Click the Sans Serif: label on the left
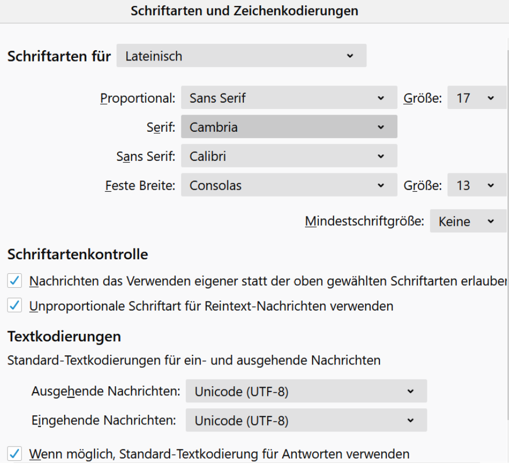This screenshot has width=509, height=465. [x=146, y=157]
